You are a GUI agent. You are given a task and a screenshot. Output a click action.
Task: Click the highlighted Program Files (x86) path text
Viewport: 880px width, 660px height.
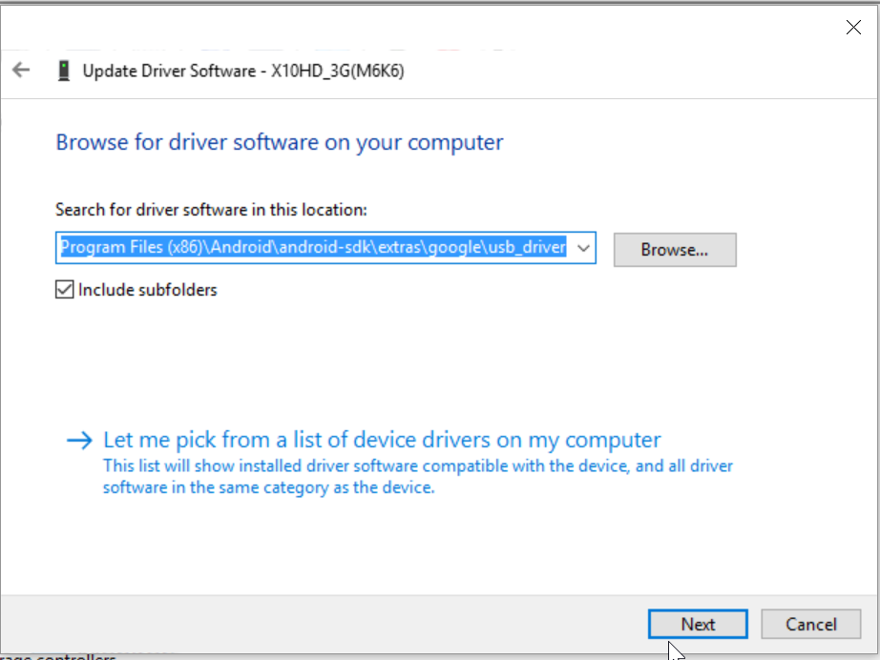[132, 247]
